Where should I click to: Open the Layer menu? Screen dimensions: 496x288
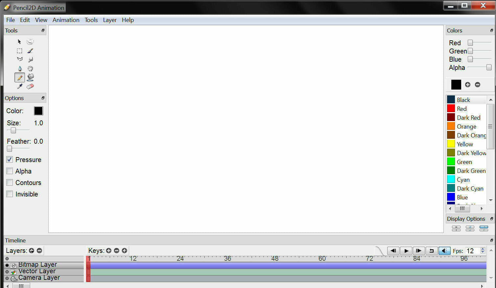pos(110,20)
